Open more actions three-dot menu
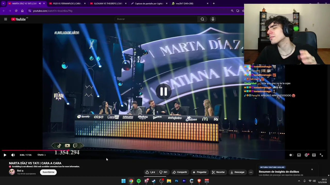This screenshot has height=185, width=330. tap(251, 172)
